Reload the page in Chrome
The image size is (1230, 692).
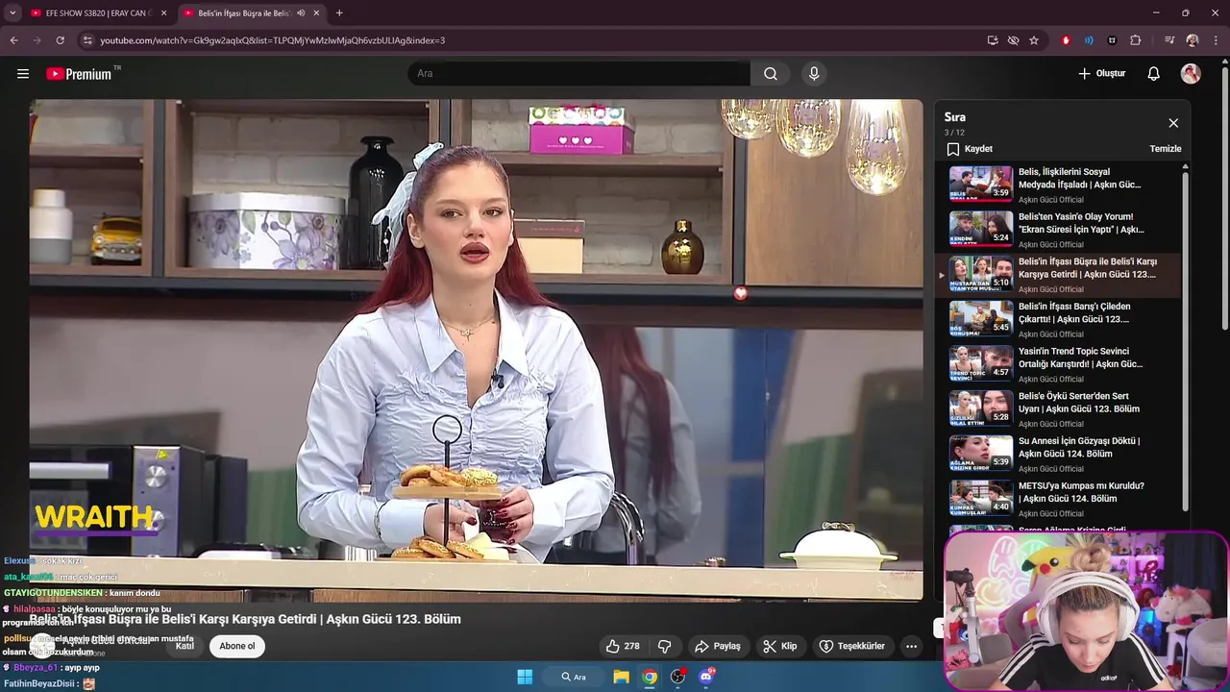(60, 40)
